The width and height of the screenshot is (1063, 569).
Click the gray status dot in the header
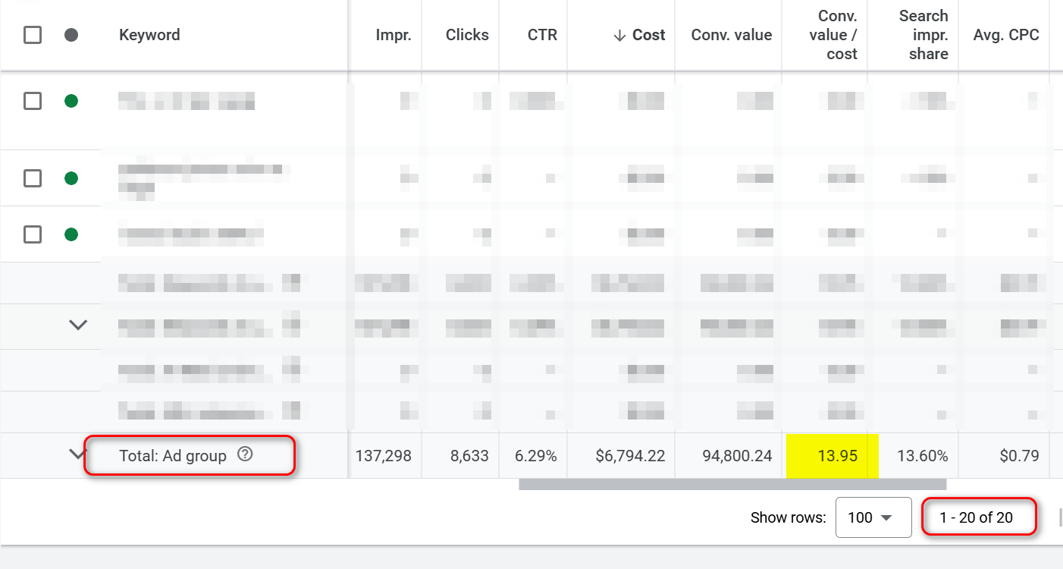click(71, 35)
